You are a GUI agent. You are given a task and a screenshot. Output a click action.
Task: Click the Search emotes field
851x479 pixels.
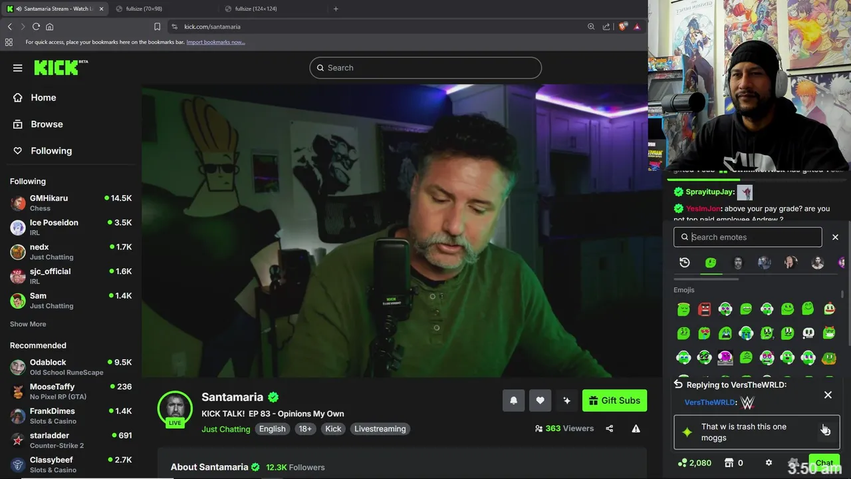pos(748,237)
